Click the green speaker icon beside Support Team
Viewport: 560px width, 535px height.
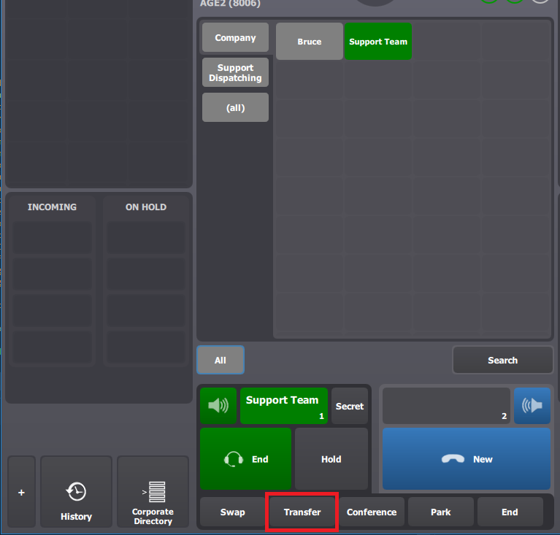click(218, 405)
